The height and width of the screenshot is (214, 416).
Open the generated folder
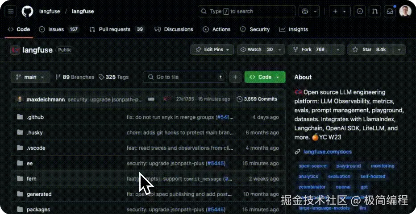(x=39, y=194)
